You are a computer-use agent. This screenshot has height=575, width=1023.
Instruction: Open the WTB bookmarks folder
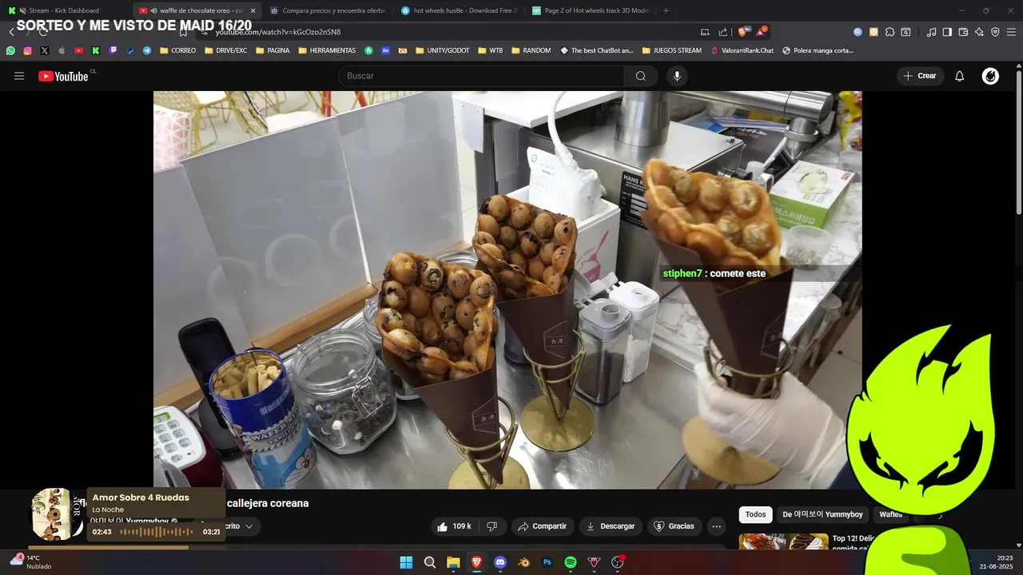490,50
